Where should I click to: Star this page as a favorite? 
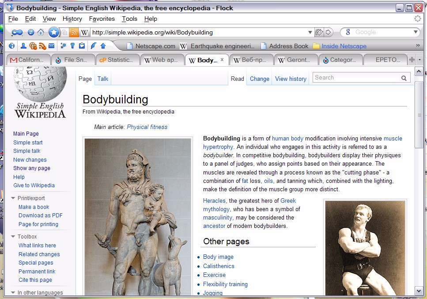54,32
